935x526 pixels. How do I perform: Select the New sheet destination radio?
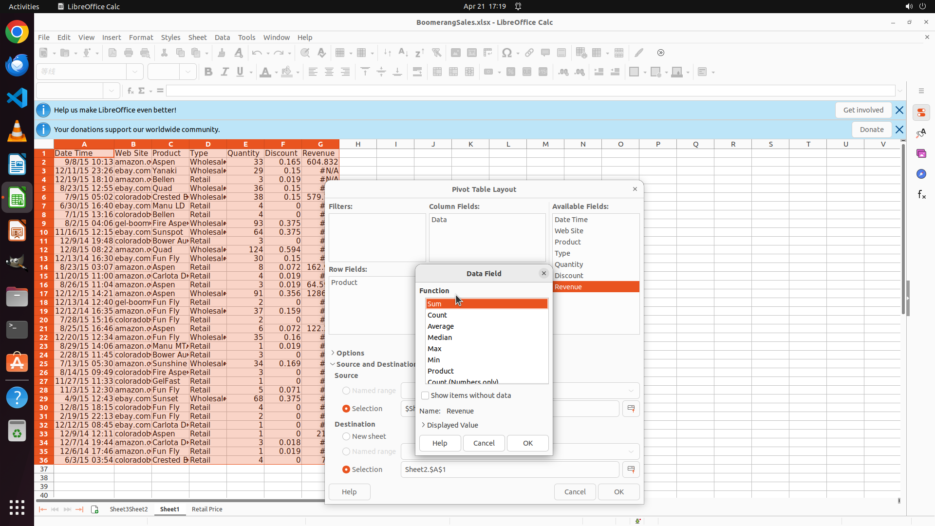pos(346,436)
